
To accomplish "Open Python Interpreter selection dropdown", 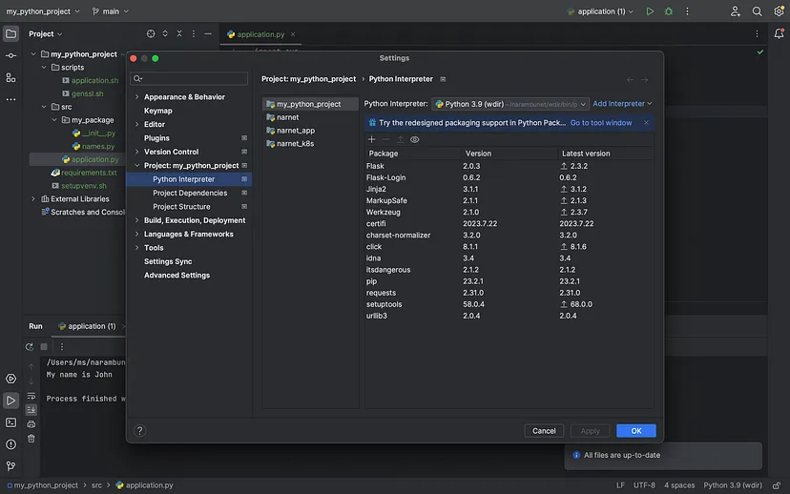I will tap(509, 104).
